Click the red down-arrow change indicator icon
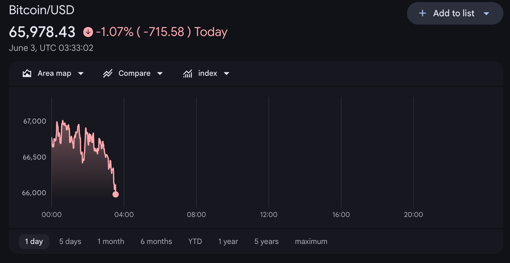Viewport: 510px width, 263px height. tap(88, 32)
